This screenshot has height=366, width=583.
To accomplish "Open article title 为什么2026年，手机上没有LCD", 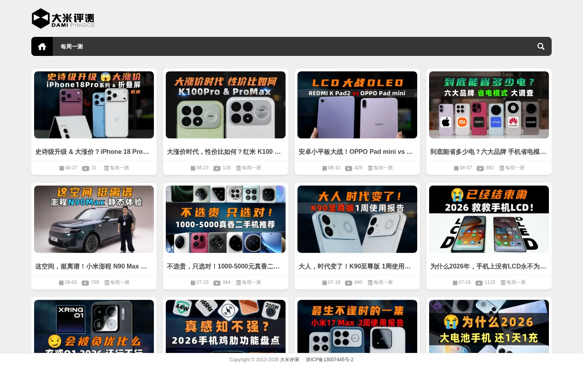I will pyautogui.click(x=488, y=266).
